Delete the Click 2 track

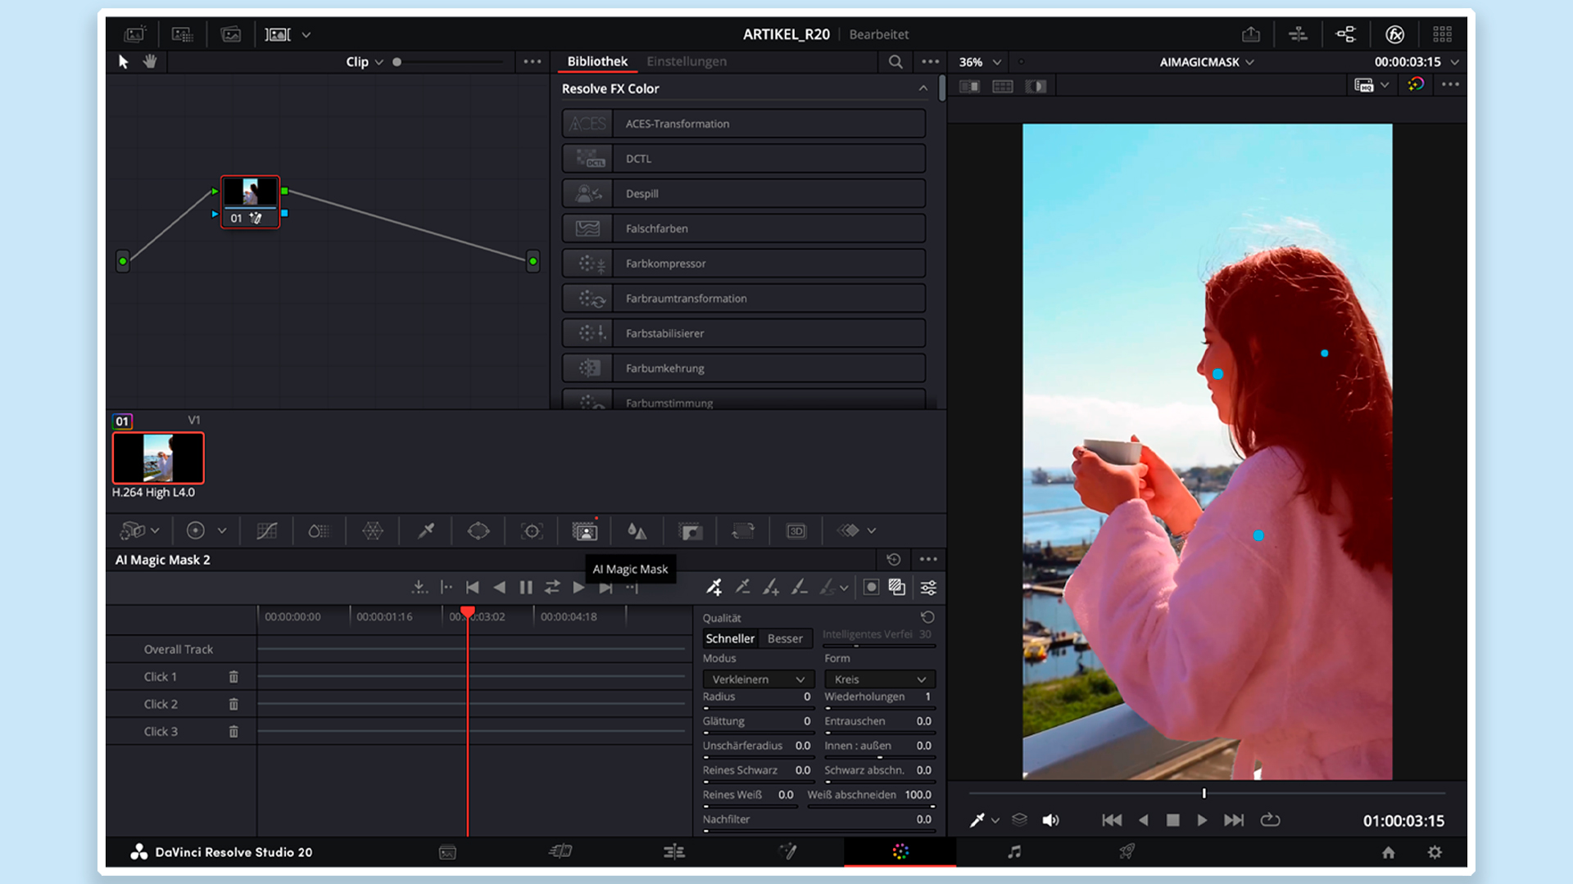pos(233,704)
